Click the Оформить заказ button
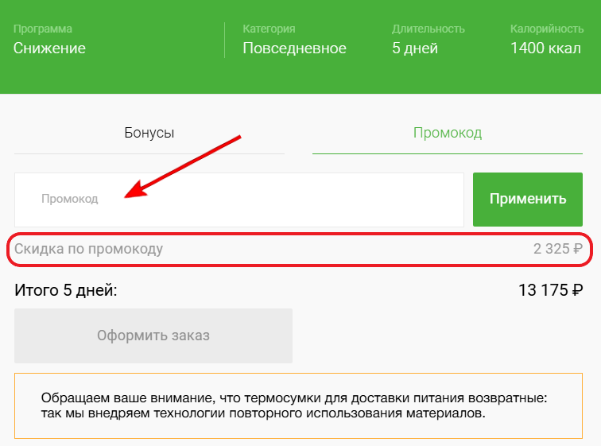The height and width of the screenshot is (446, 601). point(153,335)
